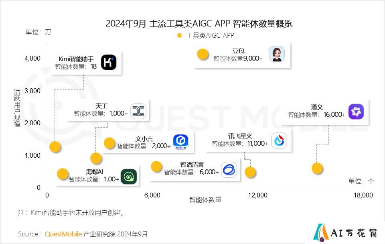Click 讯飞星火's 智能体数量：11,000+ value
This screenshot has width=385, height=244.
240,144
